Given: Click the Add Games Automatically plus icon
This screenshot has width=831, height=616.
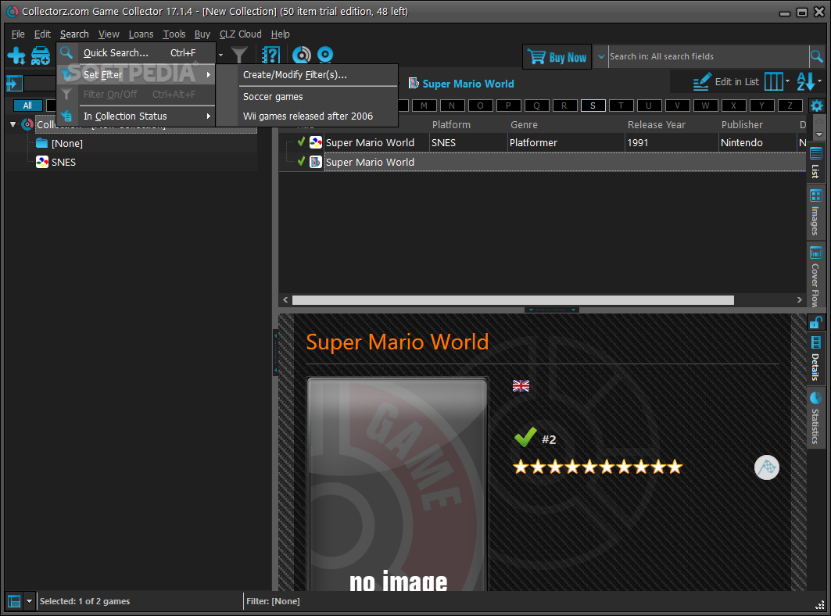Looking at the screenshot, I should click(x=16, y=56).
